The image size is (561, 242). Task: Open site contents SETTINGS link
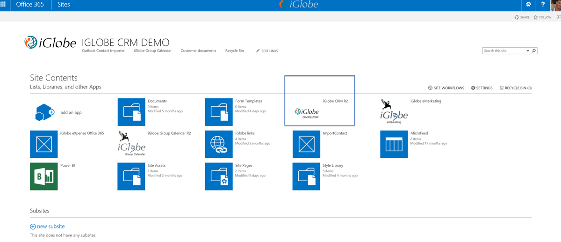482,88
